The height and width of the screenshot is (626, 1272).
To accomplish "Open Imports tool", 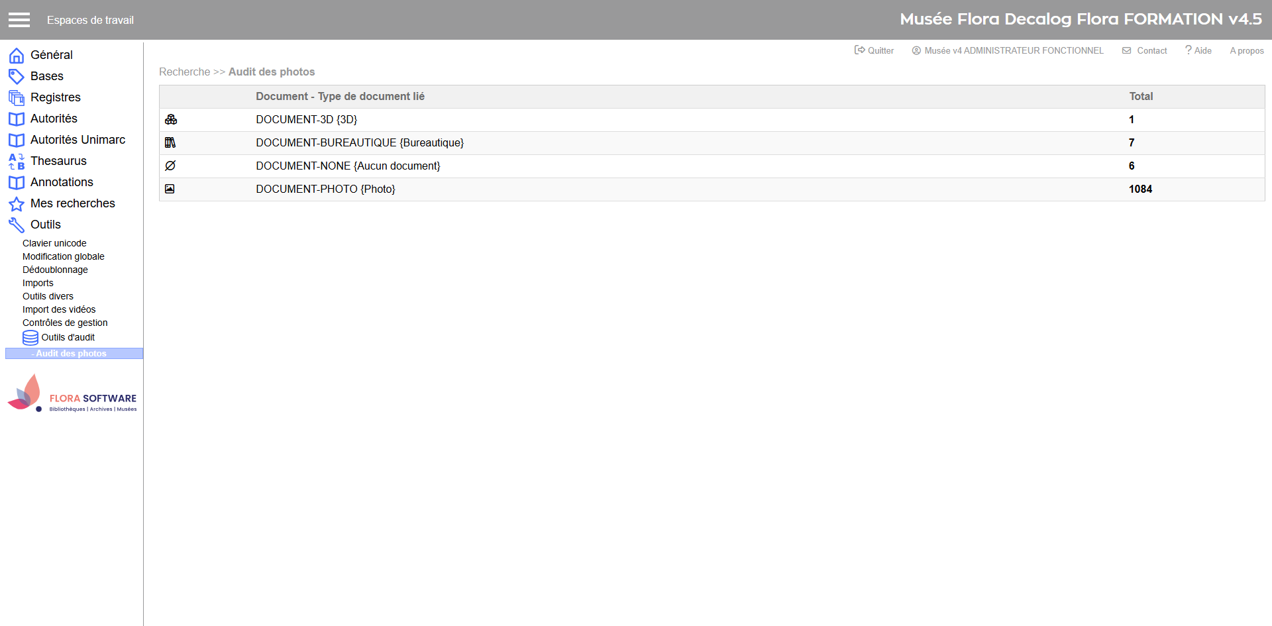I will click(38, 283).
